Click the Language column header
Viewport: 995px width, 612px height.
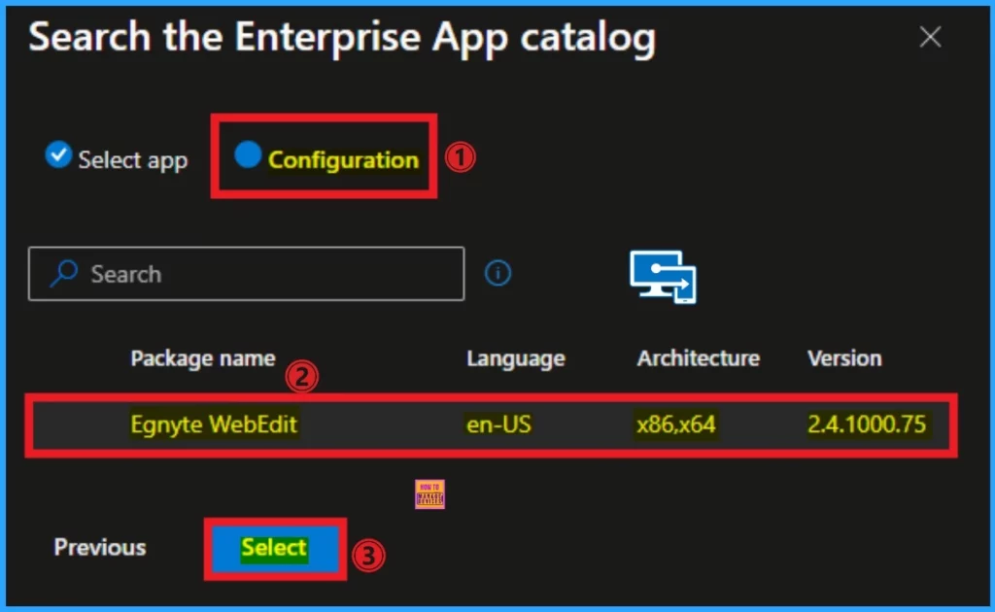pos(516,359)
